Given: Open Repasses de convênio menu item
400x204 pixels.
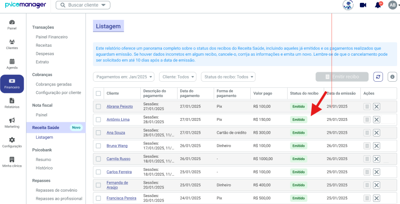Looking at the screenshot, I should 56,190.
